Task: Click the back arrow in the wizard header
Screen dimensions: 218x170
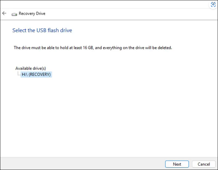Action: 4,13
